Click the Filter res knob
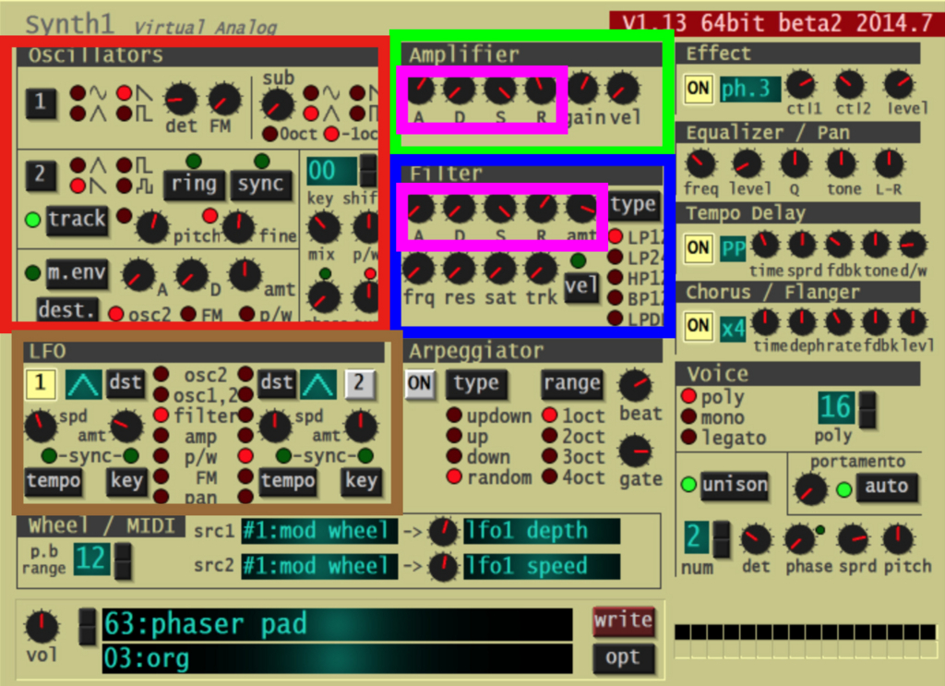Image resolution: width=945 pixels, height=686 pixels. tap(460, 269)
